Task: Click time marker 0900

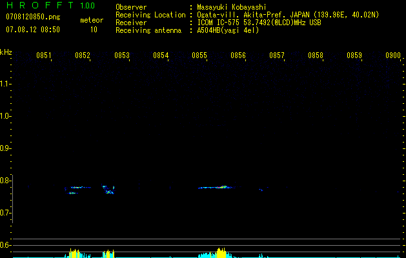Action: coord(393,55)
